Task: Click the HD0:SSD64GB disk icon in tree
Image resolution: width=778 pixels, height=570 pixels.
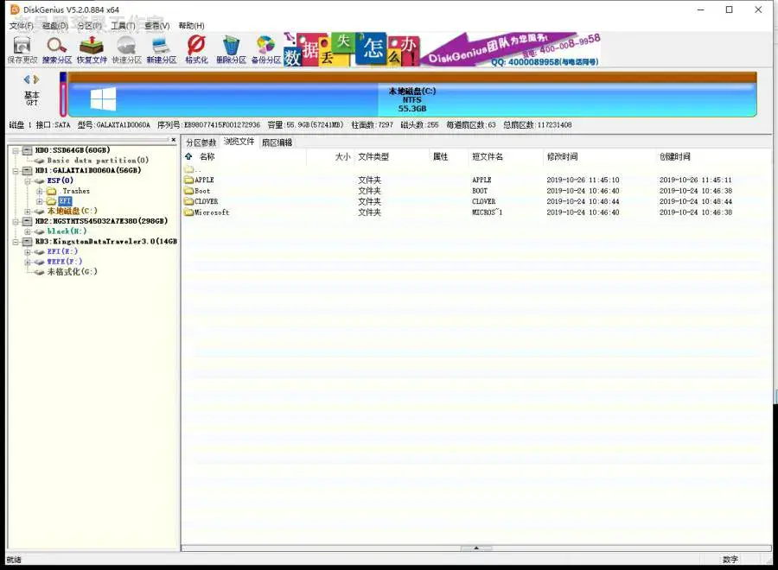Action: 28,150
